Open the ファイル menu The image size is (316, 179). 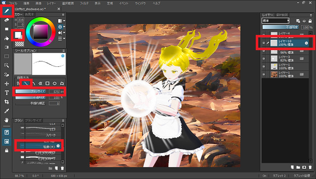point(13,3)
